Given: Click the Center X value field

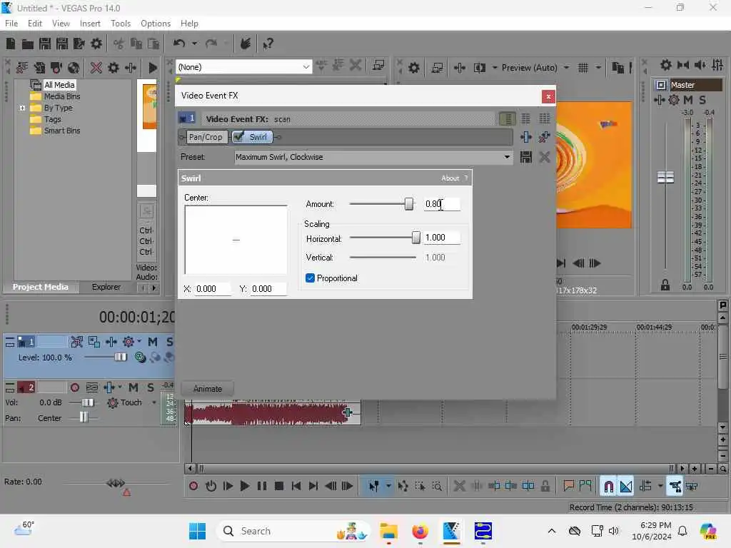Looking at the screenshot, I should click(x=213, y=289).
